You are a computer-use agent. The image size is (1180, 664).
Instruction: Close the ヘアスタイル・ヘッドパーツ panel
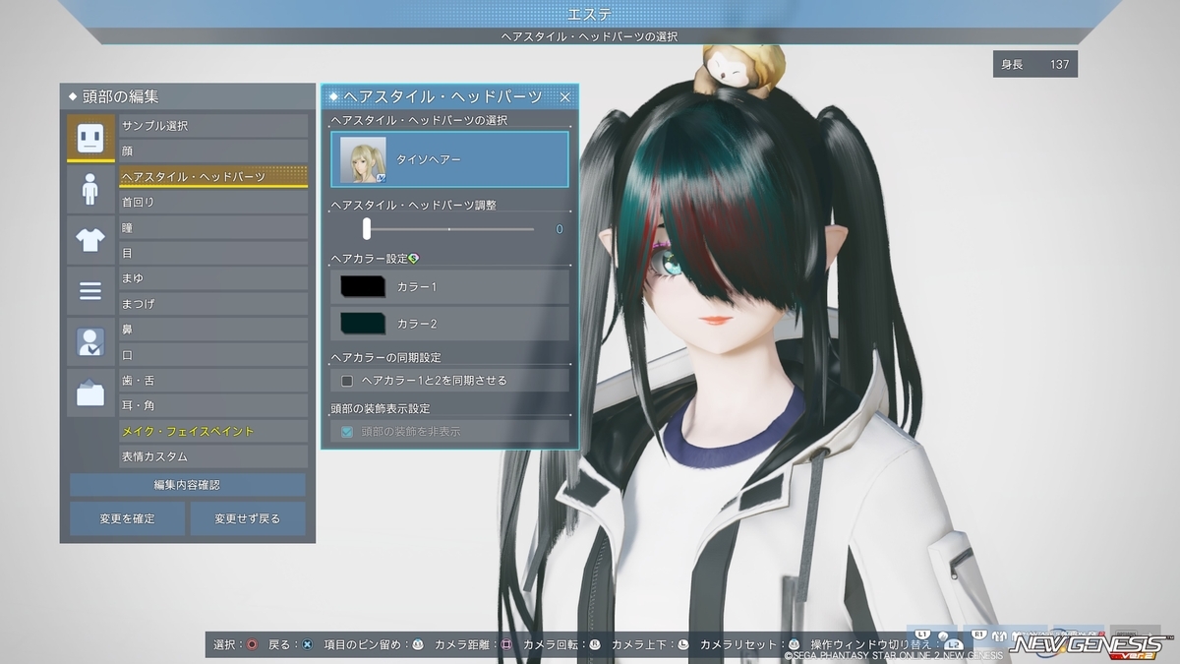coord(565,96)
